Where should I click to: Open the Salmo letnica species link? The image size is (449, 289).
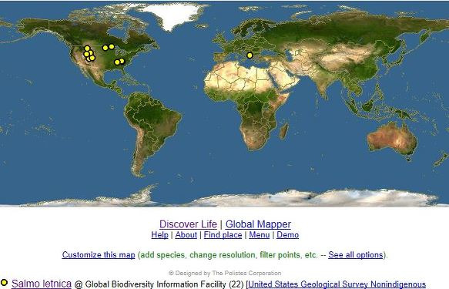coord(42,284)
